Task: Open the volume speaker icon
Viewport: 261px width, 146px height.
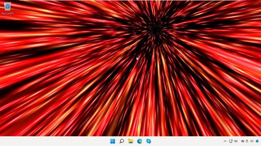Action: pyautogui.click(x=236, y=141)
